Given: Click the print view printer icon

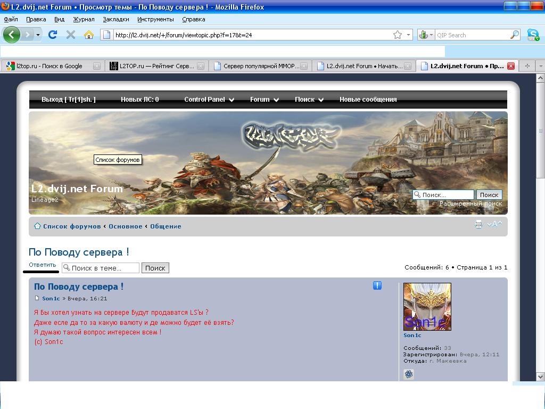Looking at the screenshot, I should point(478,224).
